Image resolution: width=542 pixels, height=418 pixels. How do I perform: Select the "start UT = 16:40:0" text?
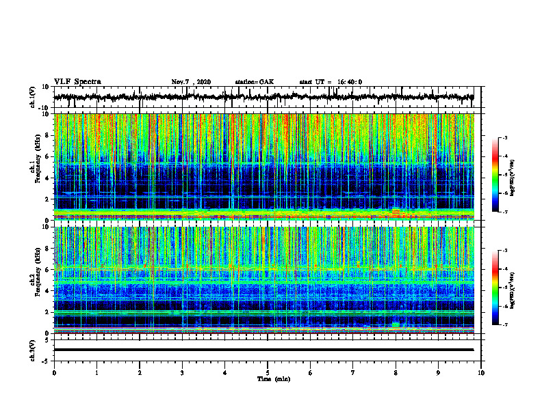tap(331, 82)
